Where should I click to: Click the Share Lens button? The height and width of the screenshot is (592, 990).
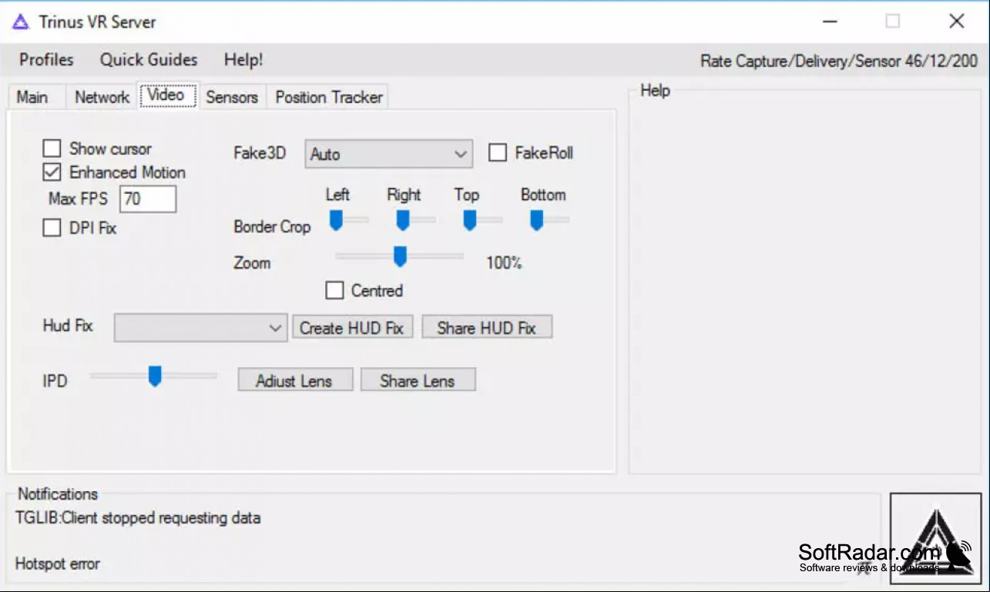418,380
